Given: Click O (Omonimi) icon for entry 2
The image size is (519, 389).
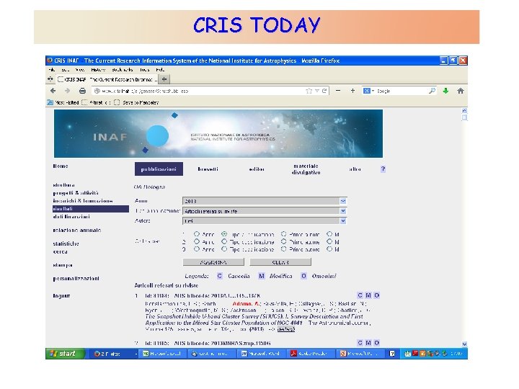Looking at the screenshot, I should (376, 343).
